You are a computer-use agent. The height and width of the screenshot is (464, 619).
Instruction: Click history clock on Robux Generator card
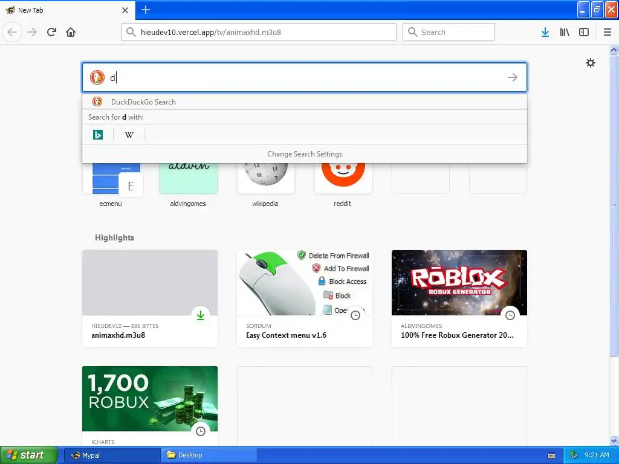(510, 315)
